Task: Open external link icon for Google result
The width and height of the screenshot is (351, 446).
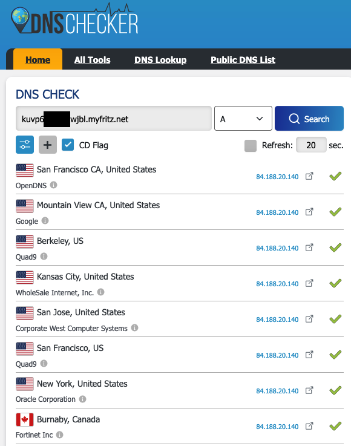Action: click(309, 212)
